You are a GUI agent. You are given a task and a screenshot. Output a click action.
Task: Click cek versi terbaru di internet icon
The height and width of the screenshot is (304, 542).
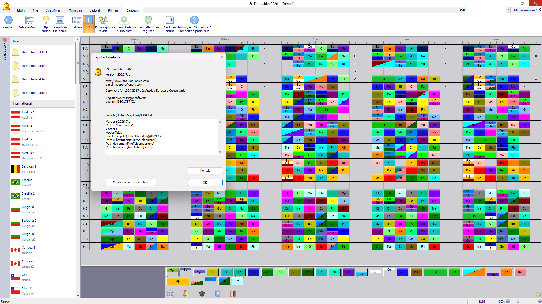124,20
